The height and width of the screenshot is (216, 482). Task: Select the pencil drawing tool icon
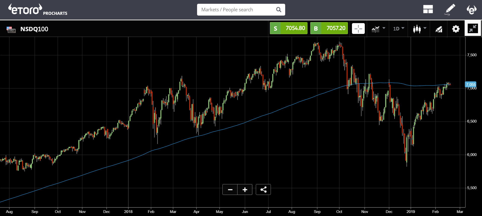tap(450, 10)
